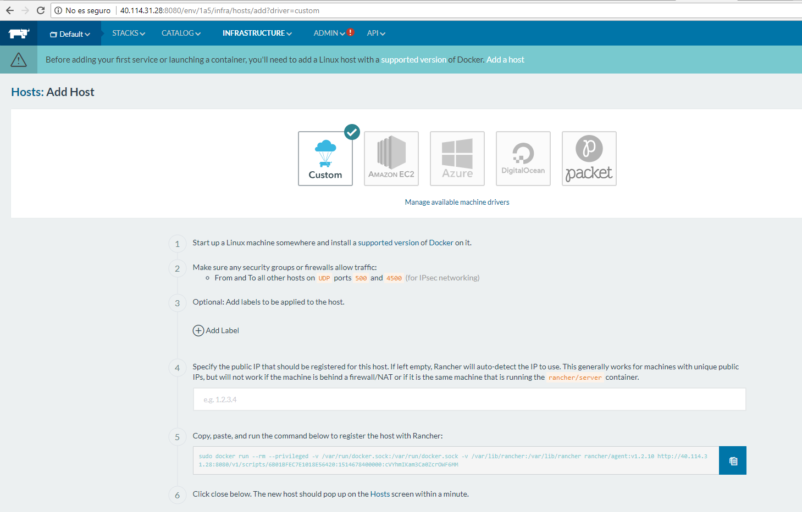Go back in the browser
The height and width of the screenshot is (512, 802).
pos(10,10)
